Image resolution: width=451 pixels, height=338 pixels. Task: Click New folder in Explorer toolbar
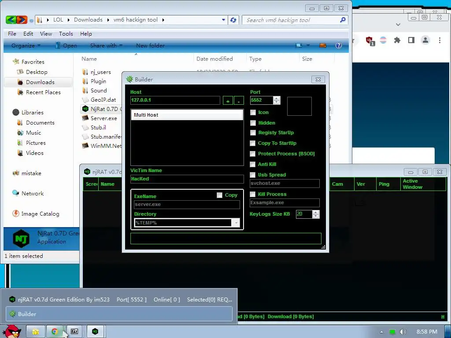[150, 45]
